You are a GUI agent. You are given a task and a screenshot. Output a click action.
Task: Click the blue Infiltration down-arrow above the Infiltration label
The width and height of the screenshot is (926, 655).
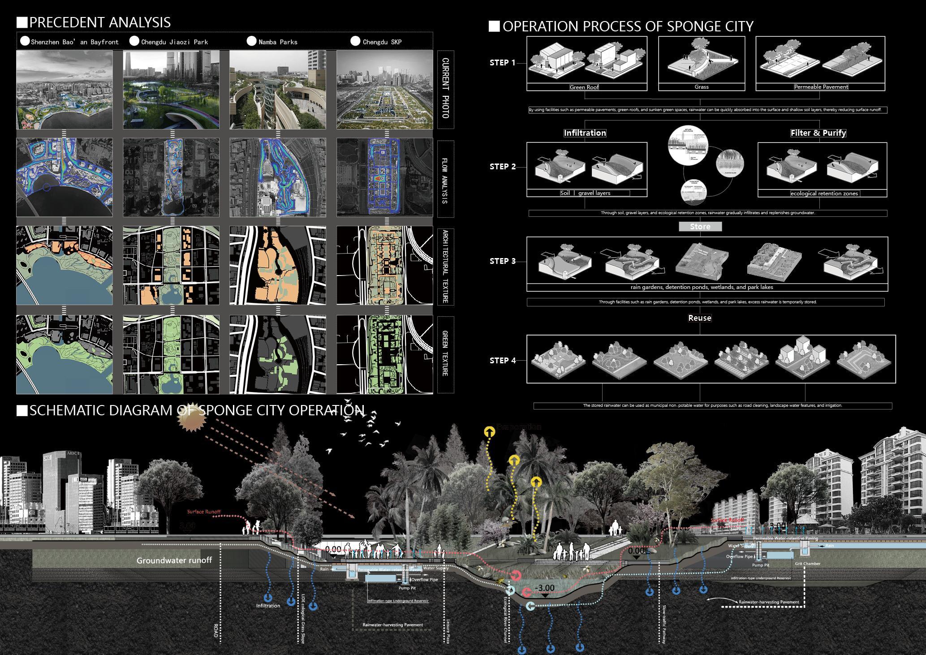pyautogui.click(x=268, y=598)
